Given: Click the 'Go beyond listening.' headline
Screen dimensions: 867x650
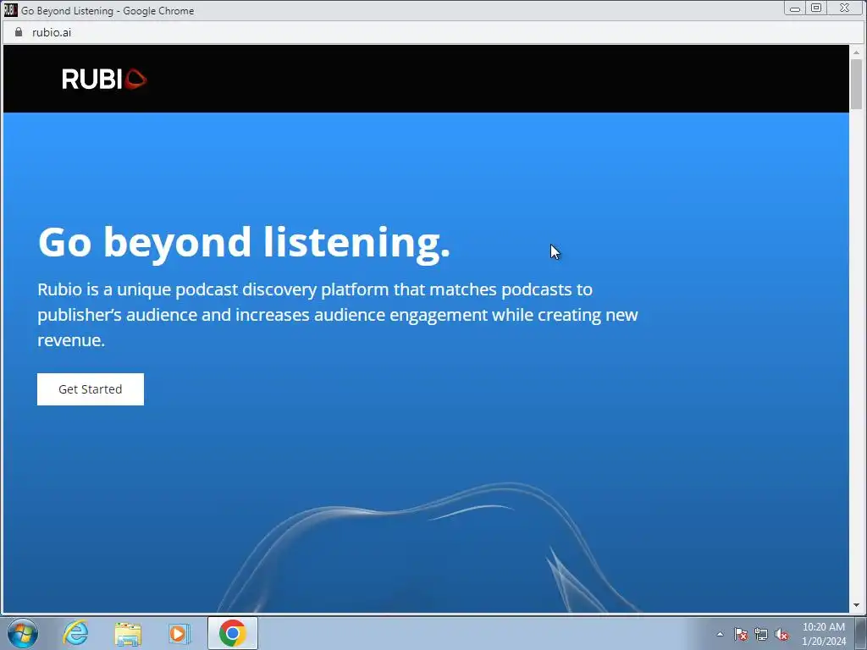Looking at the screenshot, I should pyautogui.click(x=244, y=242).
